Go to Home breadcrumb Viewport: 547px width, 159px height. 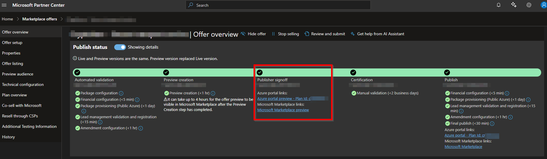[7, 19]
